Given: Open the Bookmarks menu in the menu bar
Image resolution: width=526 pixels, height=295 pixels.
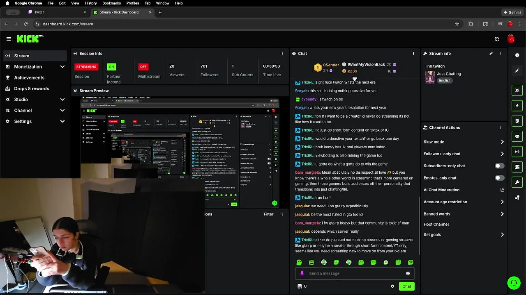Looking at the screenshot, I should click(x=111, y=3).
